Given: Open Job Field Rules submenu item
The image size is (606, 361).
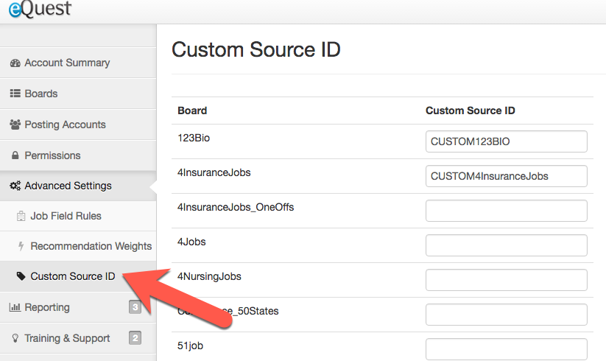Looking at the screenshot, I should point(78,216).
